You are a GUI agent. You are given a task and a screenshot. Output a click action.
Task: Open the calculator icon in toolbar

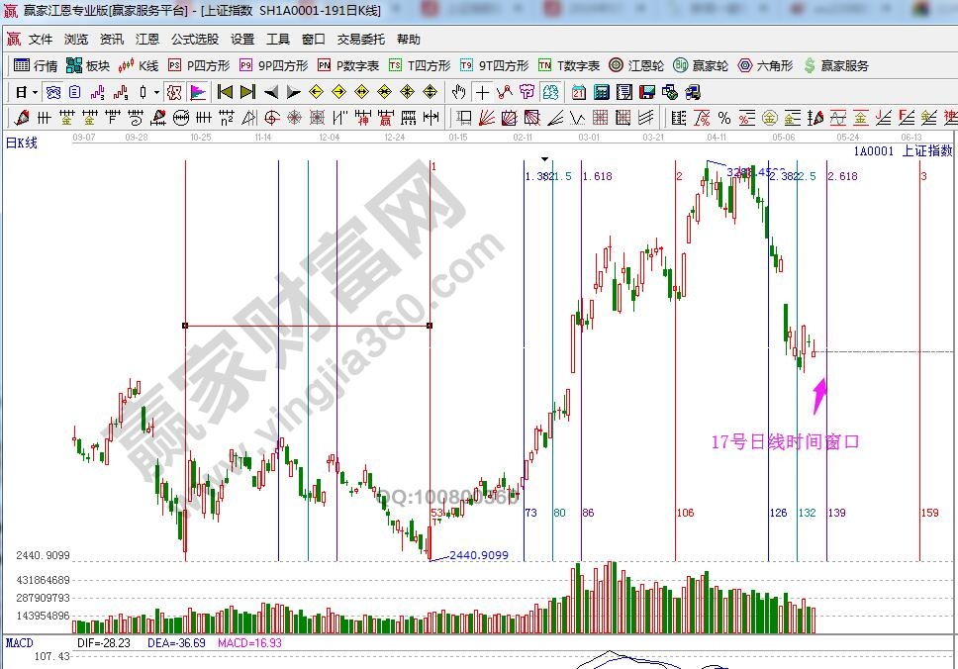pos(601,92)
